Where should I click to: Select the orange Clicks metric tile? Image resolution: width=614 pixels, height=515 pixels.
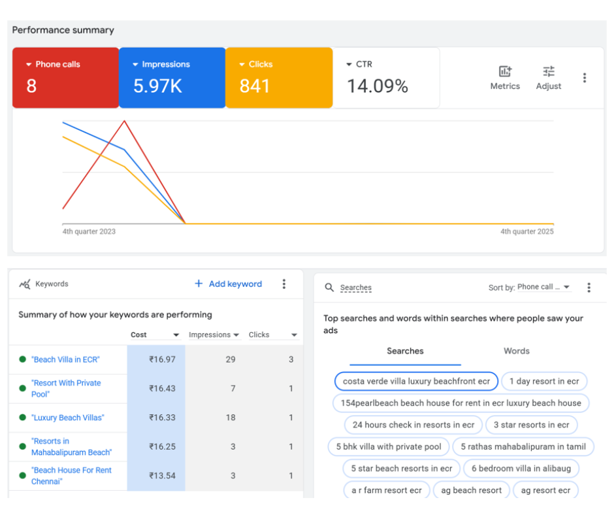[279, 77]
